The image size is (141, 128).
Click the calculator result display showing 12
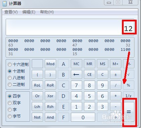(70, 27)
